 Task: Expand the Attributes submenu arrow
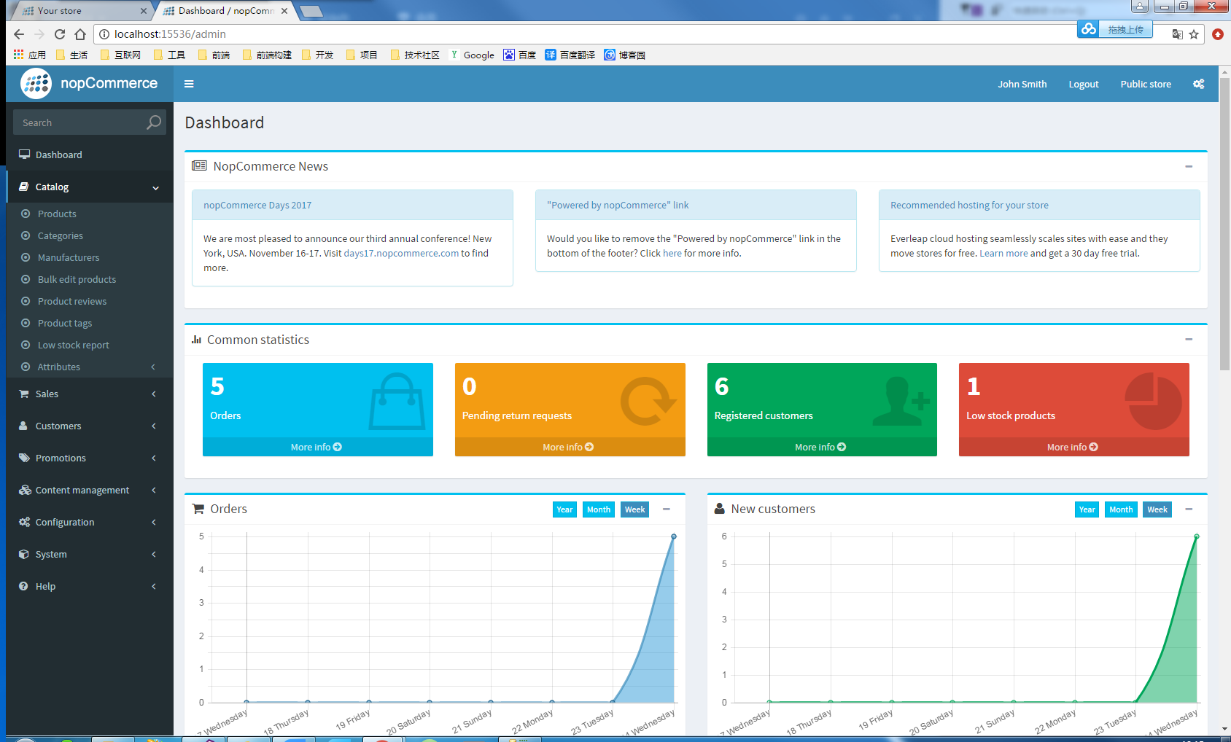tap(153, 367)
